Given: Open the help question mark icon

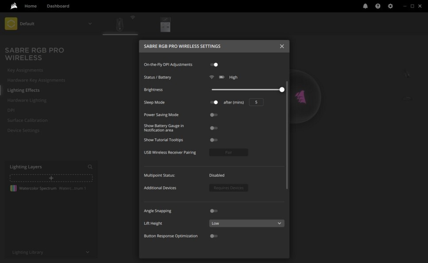Looking at the screenshot, I should (378, 6).
